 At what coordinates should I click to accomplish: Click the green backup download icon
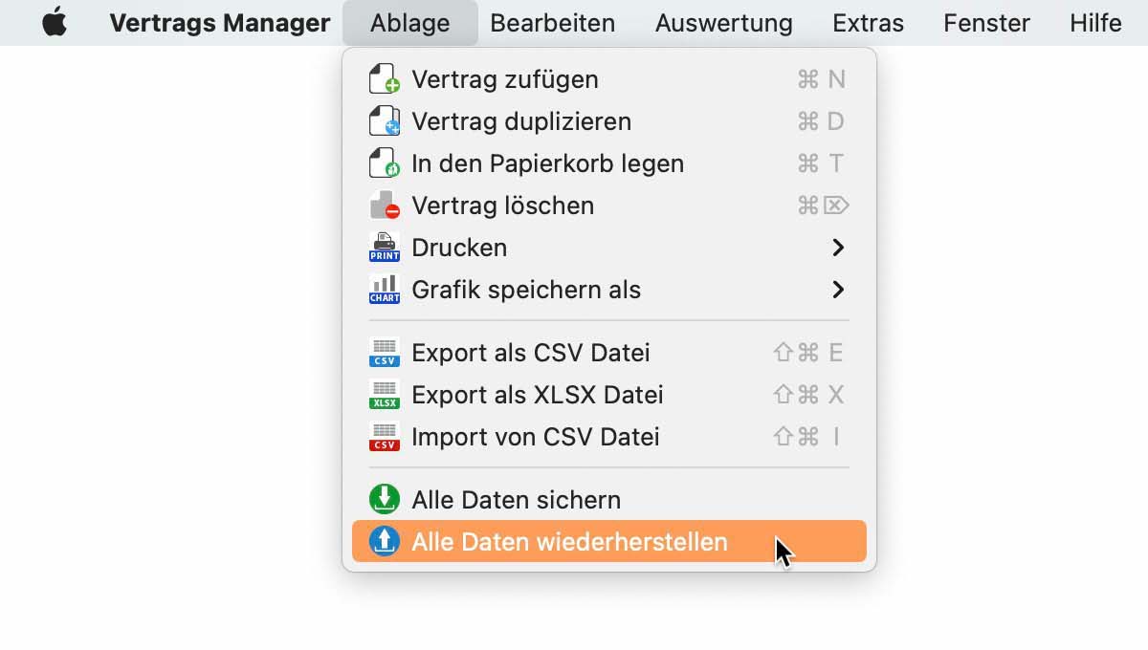(384, 500)
